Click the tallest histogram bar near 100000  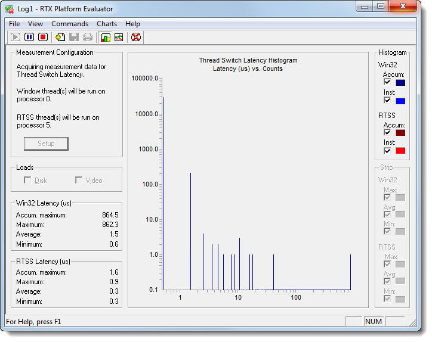tap(163, 194)
